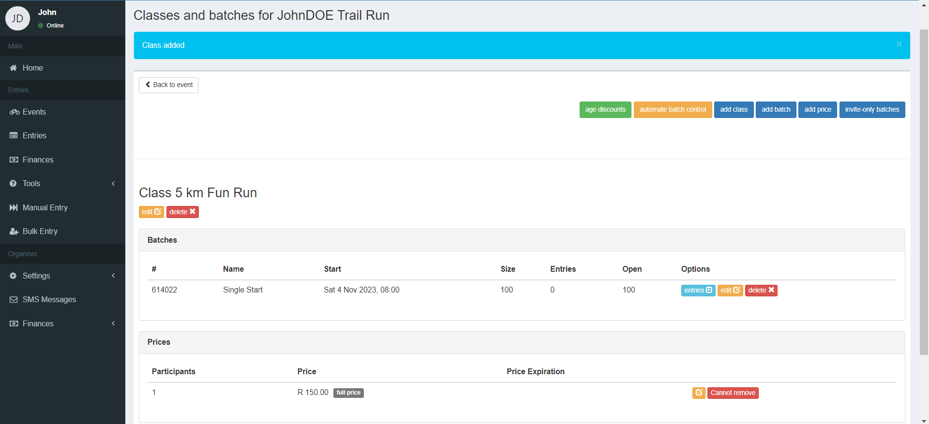Click the Entries list icon in sidebar

[14, 136]
